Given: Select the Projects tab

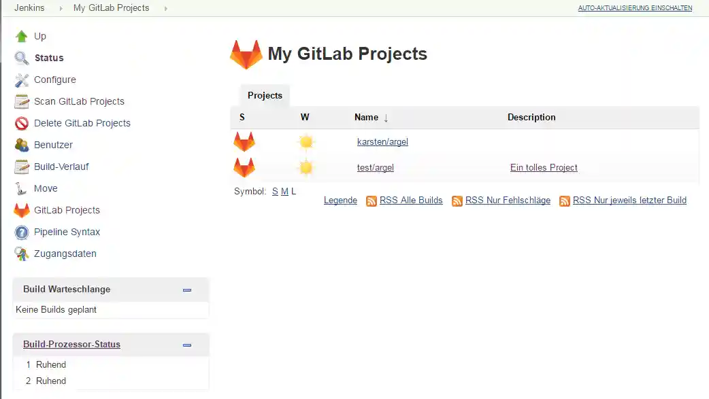Looking at the screenshot, I should click(x=265, y=95).
